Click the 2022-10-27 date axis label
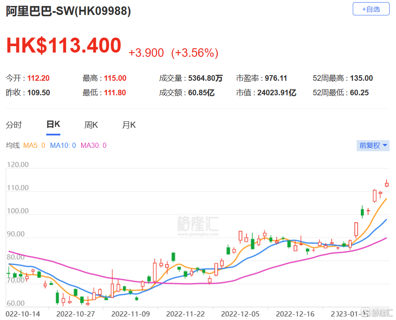Viewport: 396px width, 320px height. (x=75, y=314)
